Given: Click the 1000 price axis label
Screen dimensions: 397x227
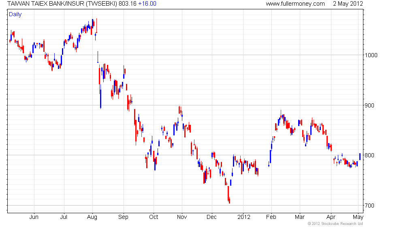Looking at the screenshot, I should point(371,55).
